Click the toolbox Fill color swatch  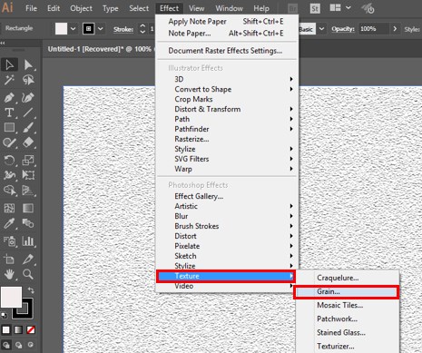click(11, 297)
